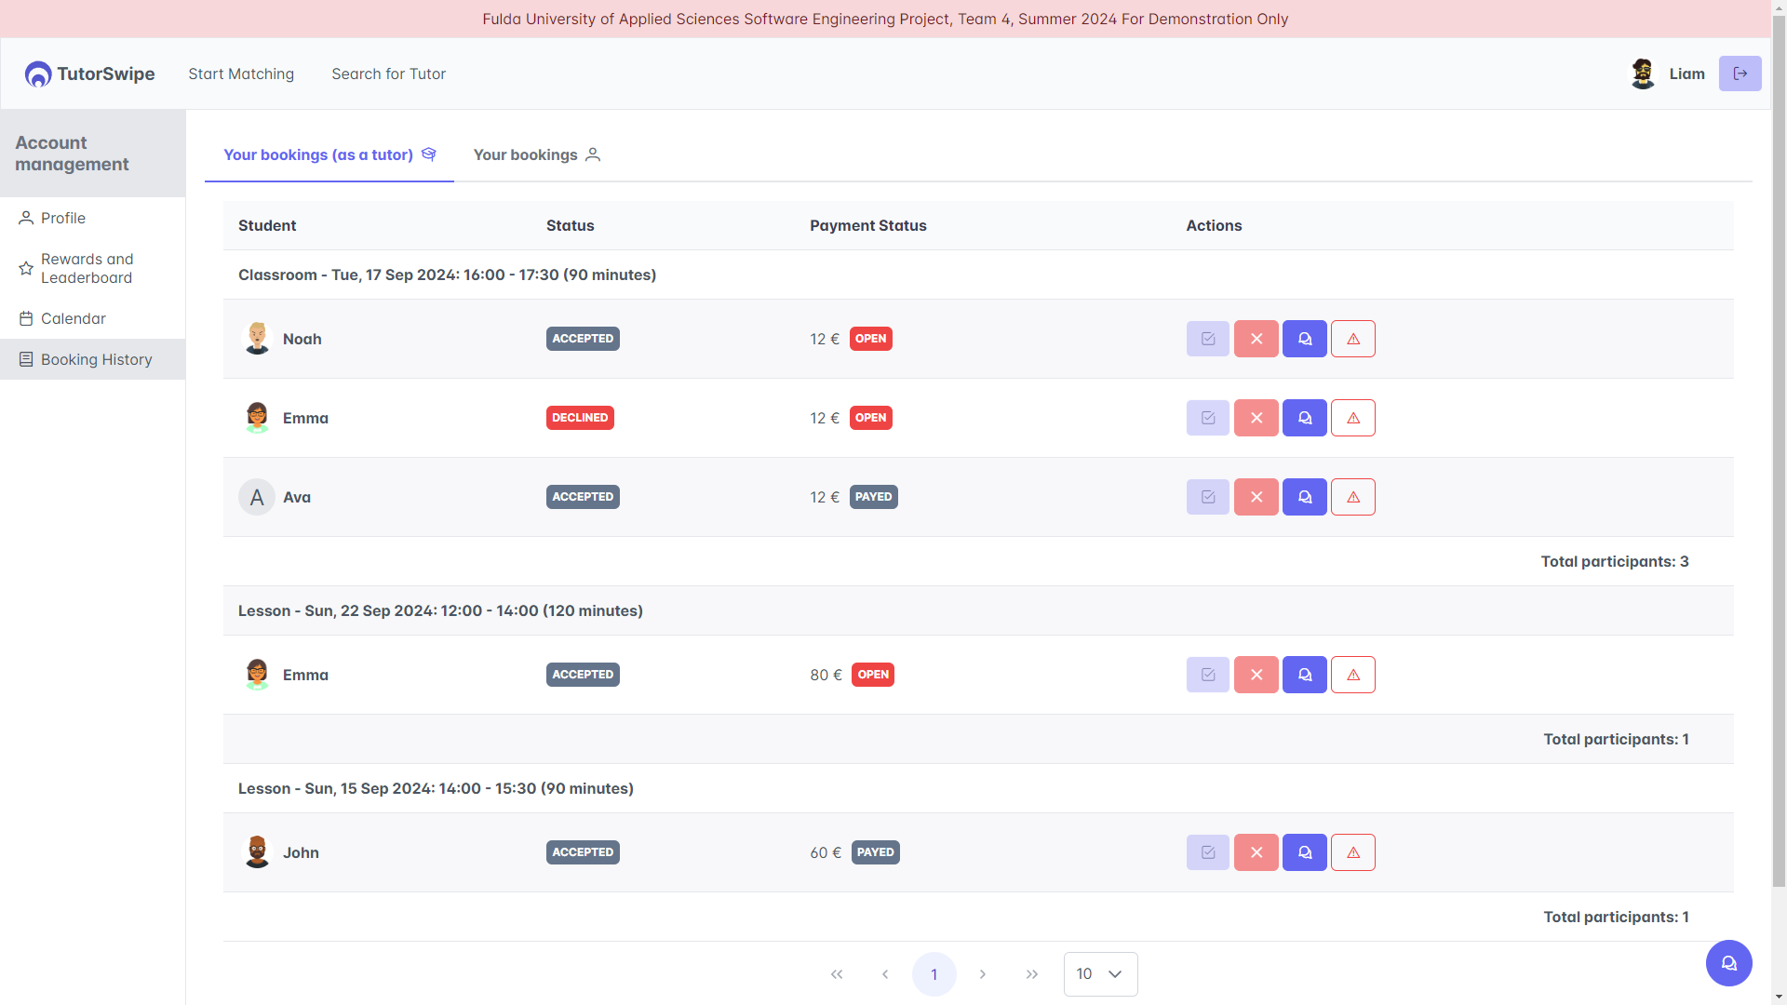Open chat for Emma's 80 € lesson
1787x1005 pixels.
pyautogui.click(x=1304, y=675)
